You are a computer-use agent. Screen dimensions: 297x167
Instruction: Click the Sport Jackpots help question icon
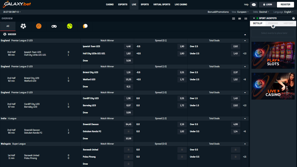point(293,18)
